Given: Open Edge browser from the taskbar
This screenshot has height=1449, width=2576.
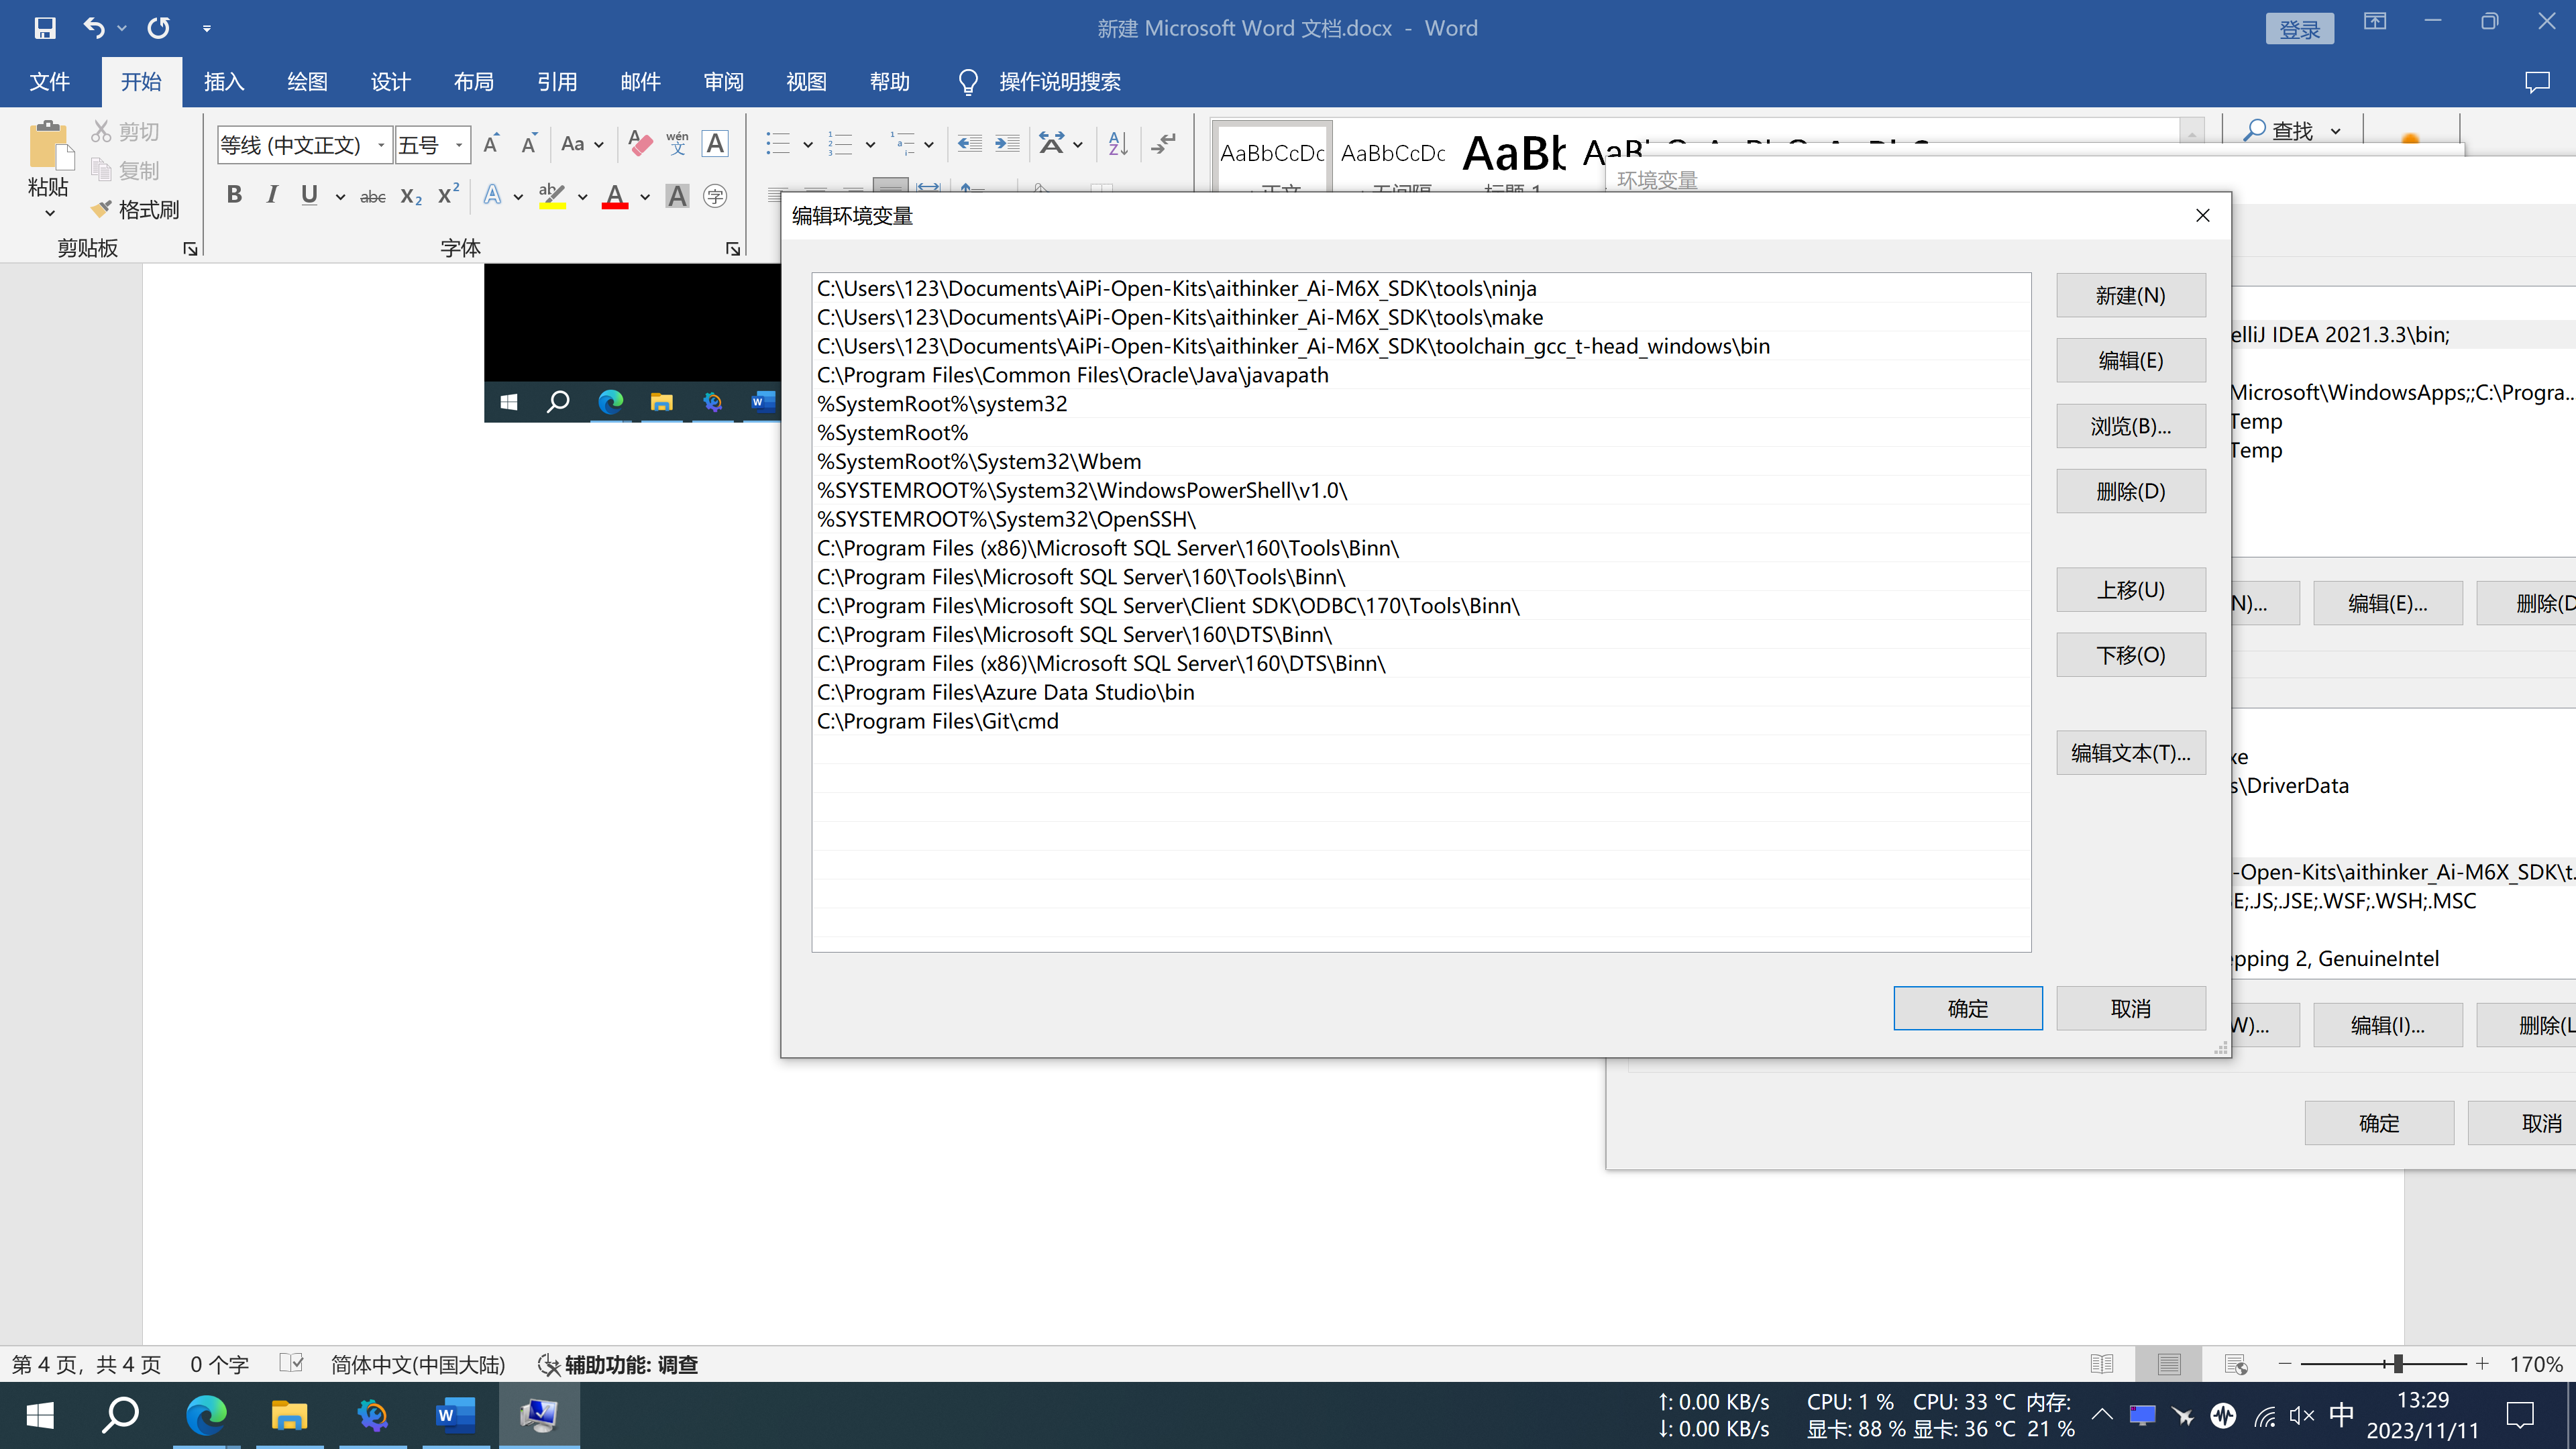Looking at the screenshot, I should pos(206,1415).
